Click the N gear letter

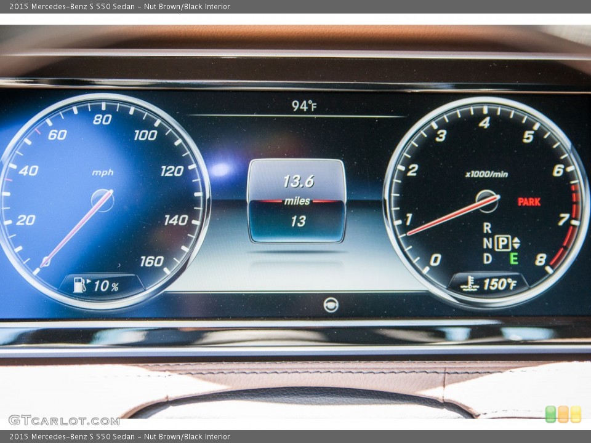click(x=488, y=244)
